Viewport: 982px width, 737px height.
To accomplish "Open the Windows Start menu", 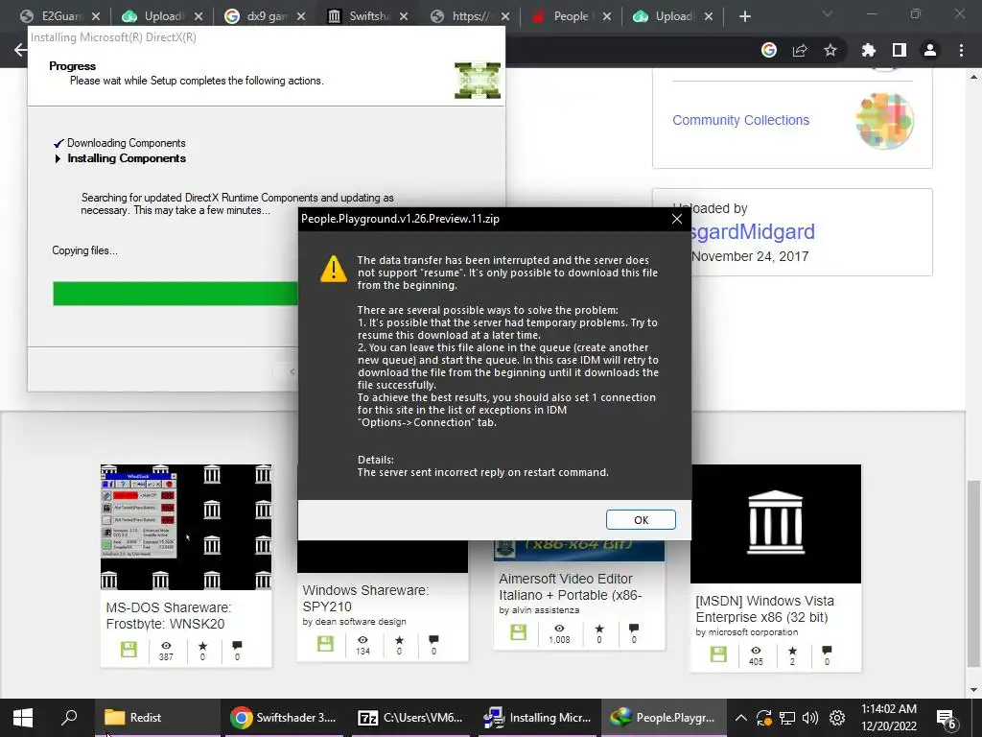I will 23,718.
